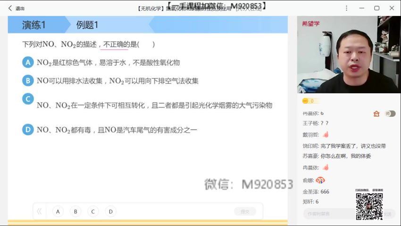Click the 退出 exit link
This screenshot has width=401, height=226.
click(x=20, y=8)
